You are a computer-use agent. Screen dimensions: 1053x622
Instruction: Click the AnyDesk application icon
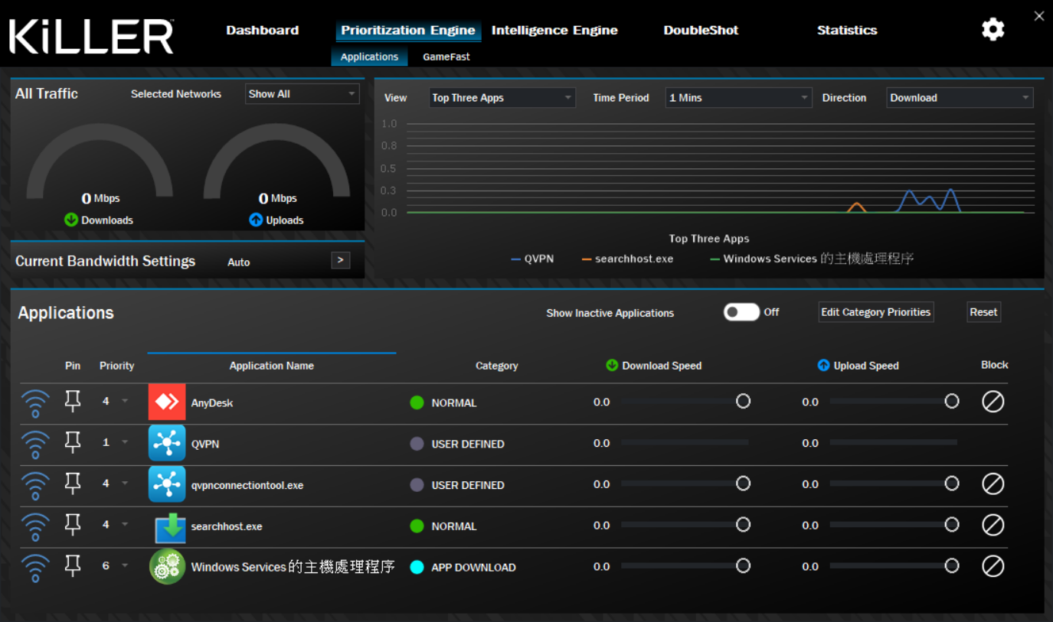point(167,400)
